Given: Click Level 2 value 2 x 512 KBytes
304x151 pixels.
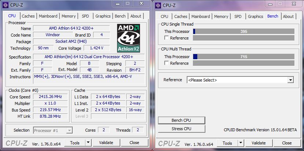Looking at the screenshot, I should [x=108, y=110].
